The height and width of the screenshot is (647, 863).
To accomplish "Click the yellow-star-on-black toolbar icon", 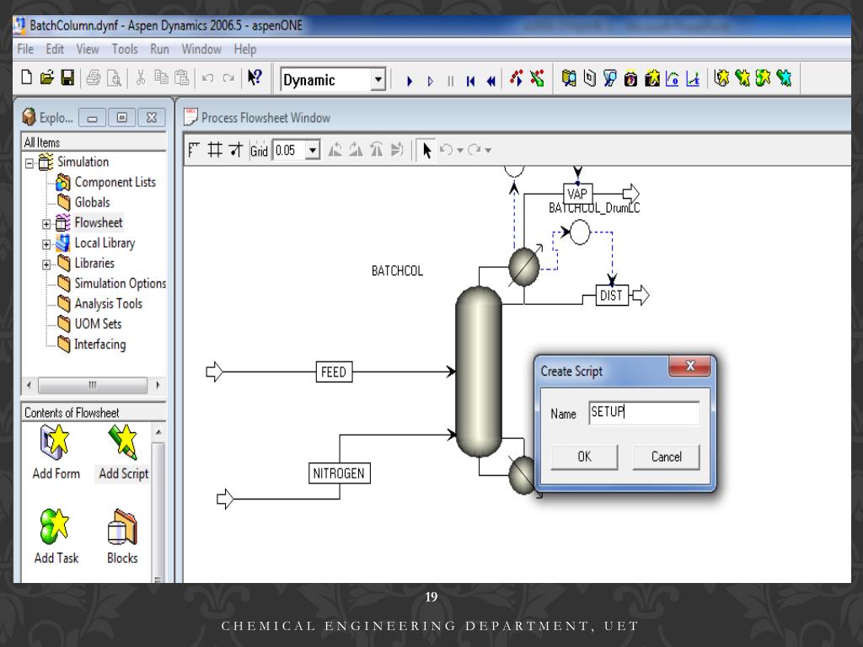I will 651,78.
